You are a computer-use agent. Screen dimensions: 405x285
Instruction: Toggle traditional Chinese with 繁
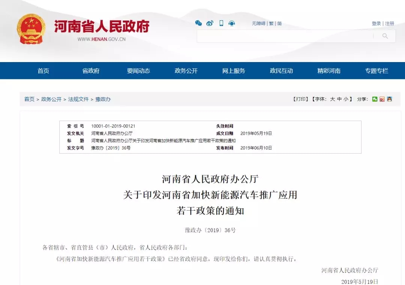pyautogui.click(x=271, y=23)
